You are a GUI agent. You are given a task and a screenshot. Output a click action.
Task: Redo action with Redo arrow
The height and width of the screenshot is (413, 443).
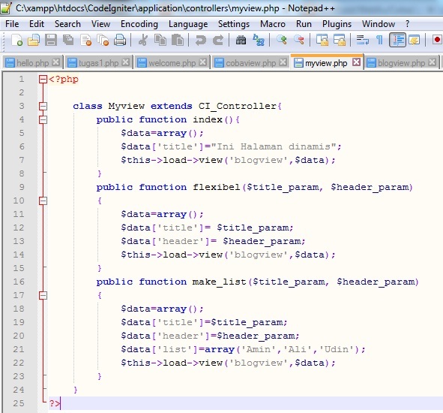(218, 40)
